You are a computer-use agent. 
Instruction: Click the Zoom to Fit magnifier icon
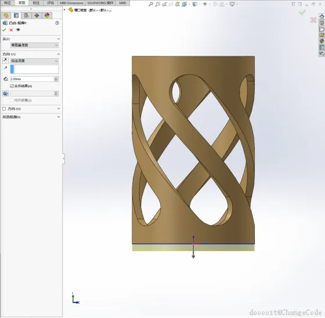click(x=151, y=4)
